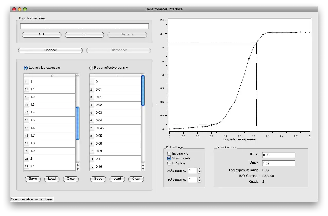The image size is (328, 216).
Task: Save the paper reflective density table
Action: (x=98, y=179)
